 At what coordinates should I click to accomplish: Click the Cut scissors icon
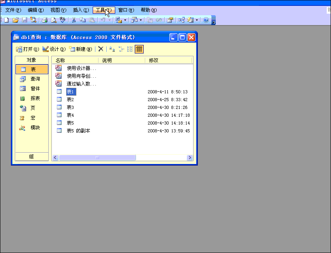(x=74, y=20)
